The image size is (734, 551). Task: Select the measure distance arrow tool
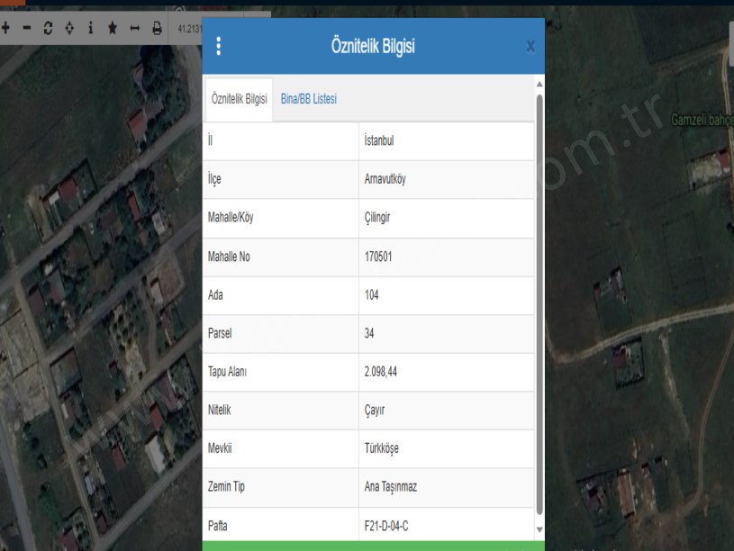coord(134,28)
